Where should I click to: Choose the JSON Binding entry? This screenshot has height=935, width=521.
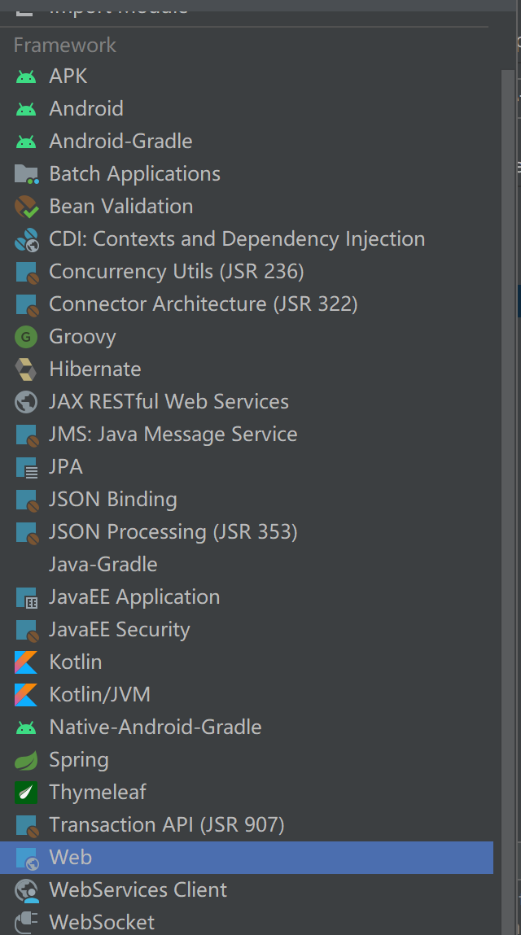pos(247,500)
